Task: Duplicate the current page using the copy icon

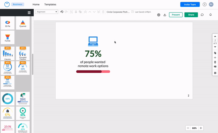Action: 215,53
